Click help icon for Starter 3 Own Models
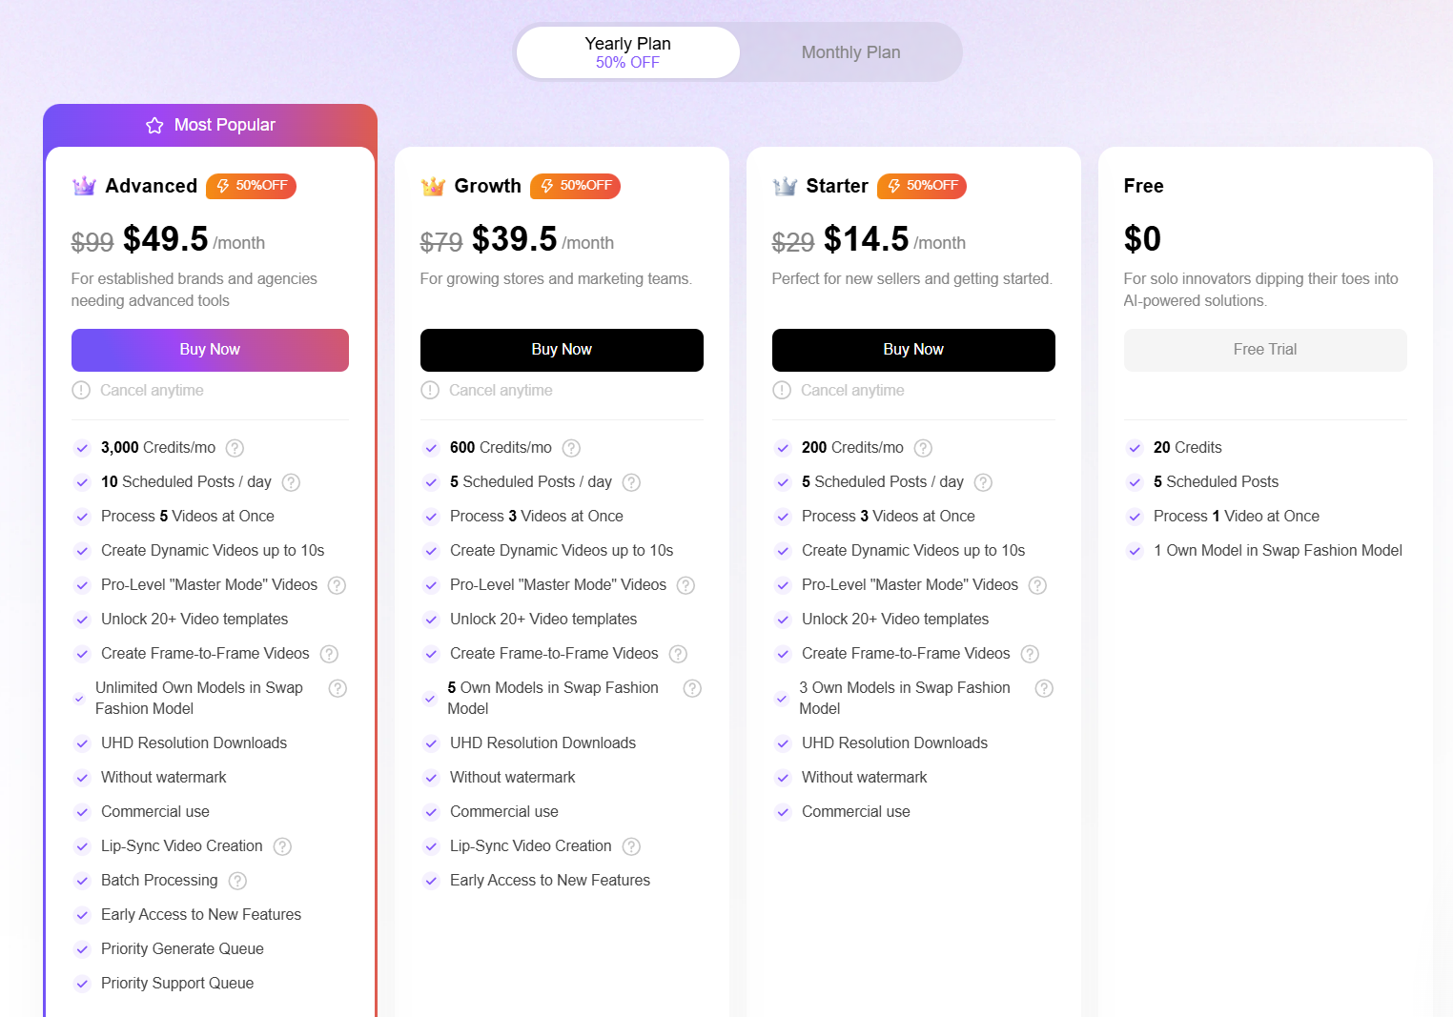1453x1017 pixels. (1044, 688)
